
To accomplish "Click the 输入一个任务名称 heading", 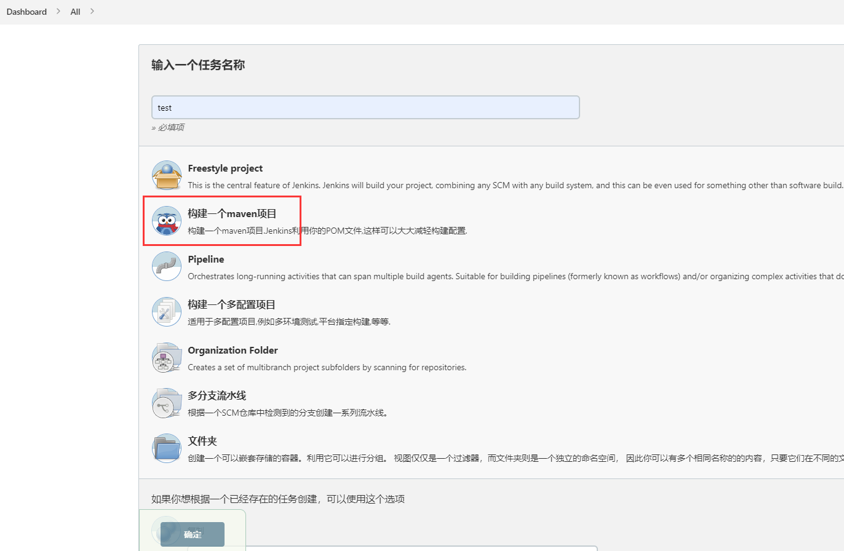I will click(x=198, y=65).
